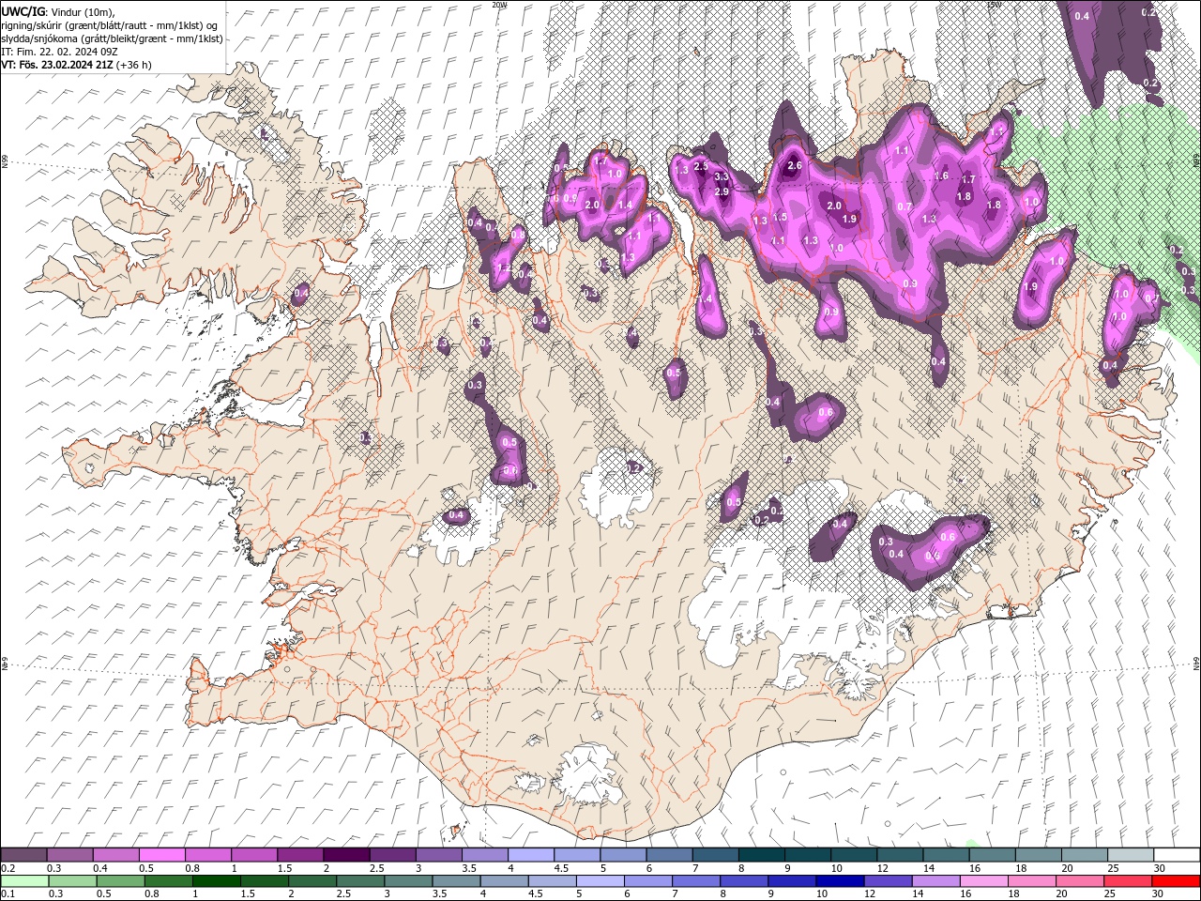This screenshot has height=901, width=1201.
Task: Pick snow-scale dark purple swatch between 2 and 2.5
Action: pyautogui.click(x=345, y=855)
